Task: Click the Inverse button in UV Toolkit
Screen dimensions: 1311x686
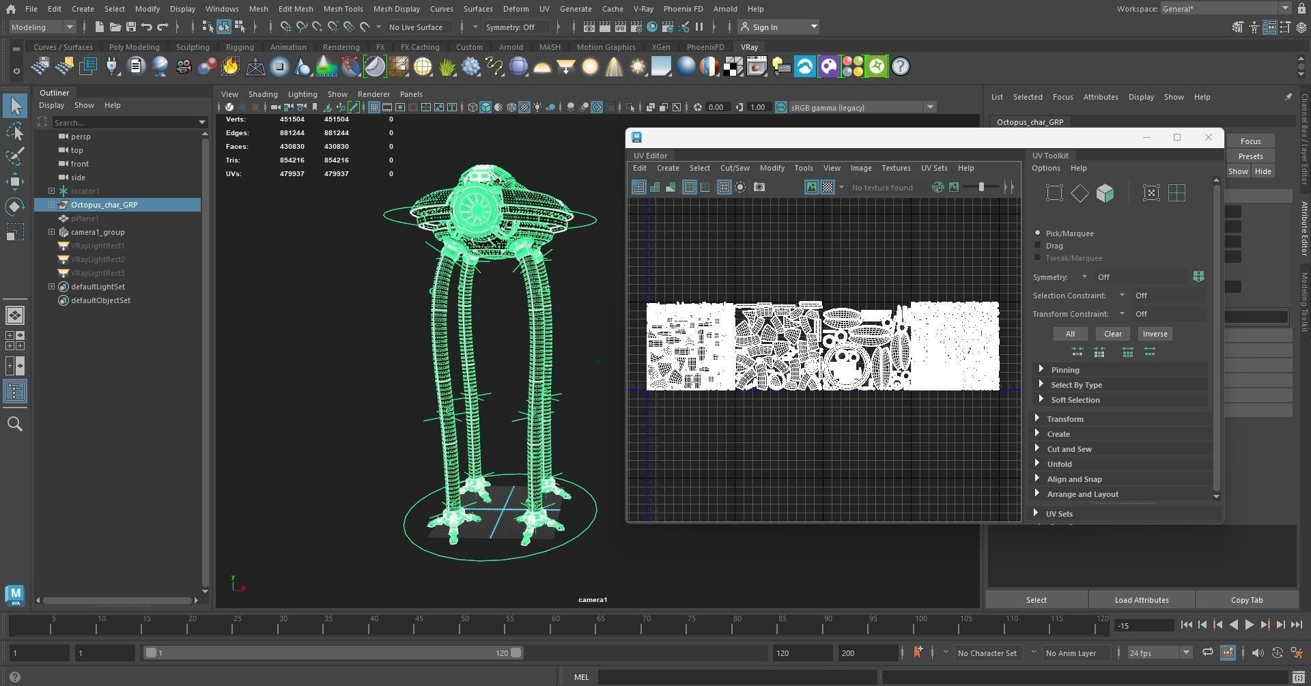Action: point(1155,334)
